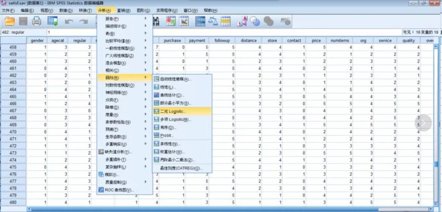
Task: Click the Spell Check ABC icon
Action: point(285,21)
